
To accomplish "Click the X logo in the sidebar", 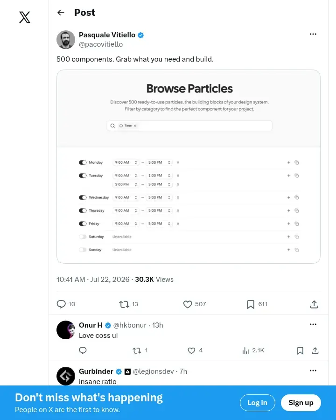I will (25, 17).
